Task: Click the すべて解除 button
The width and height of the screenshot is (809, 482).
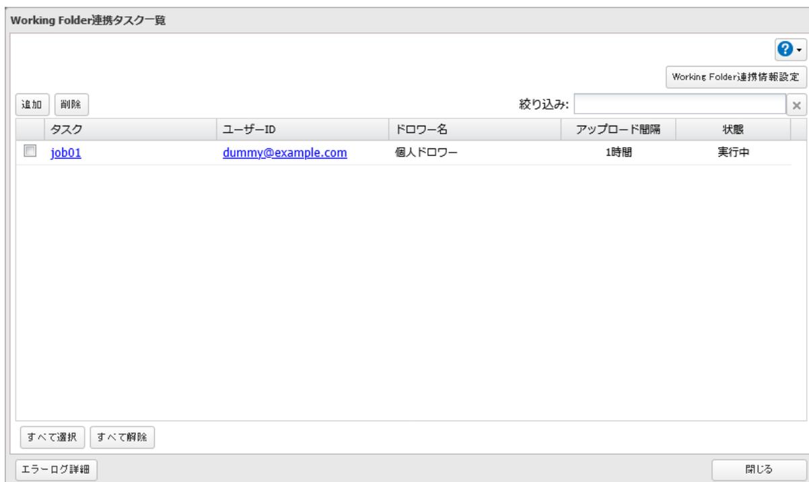Action: pyautogui.click(x=122, y=437)
